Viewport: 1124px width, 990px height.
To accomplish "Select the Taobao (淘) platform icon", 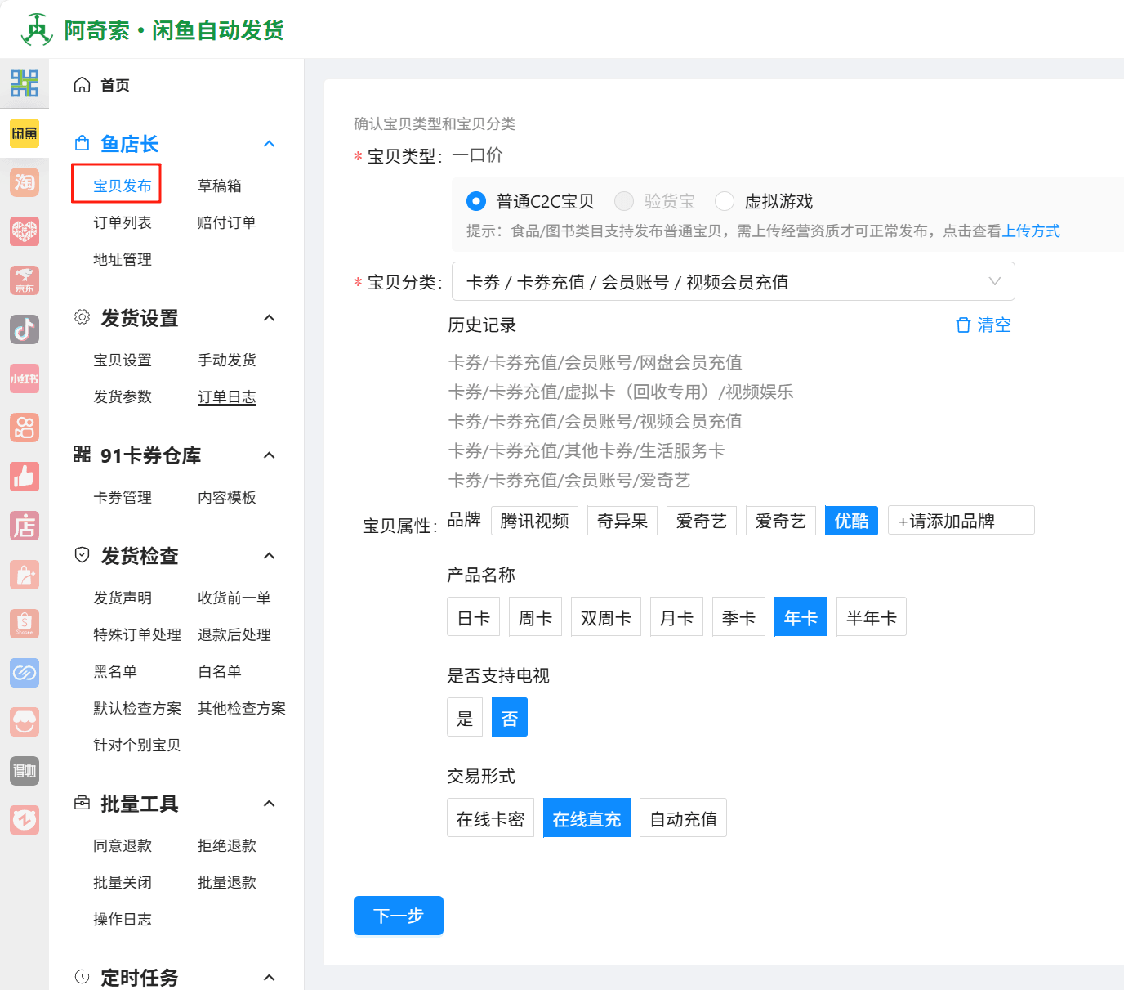I will [25, 181].
